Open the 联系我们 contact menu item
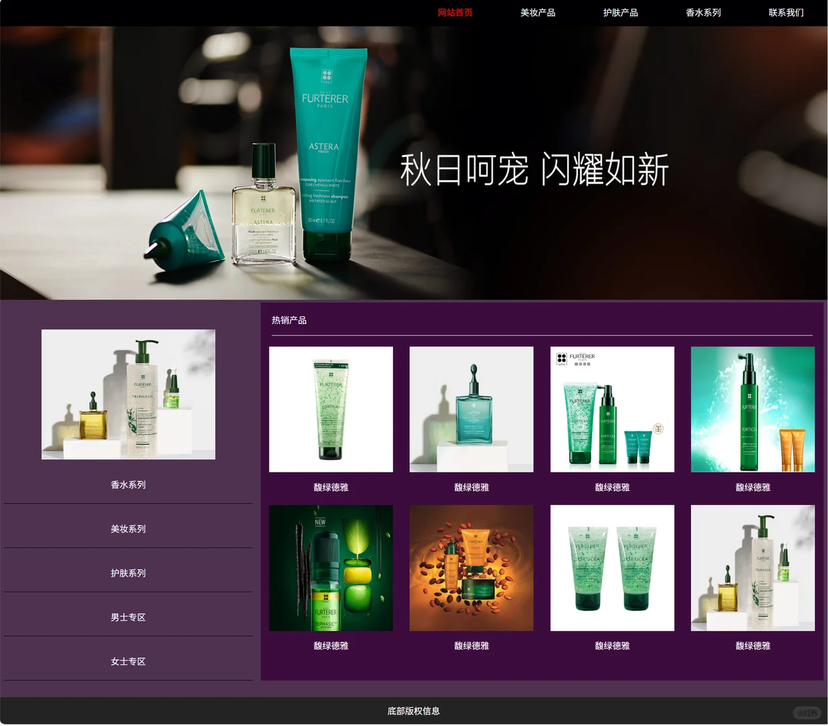Screen dimensions: 828x726 (x=786, y=13)
